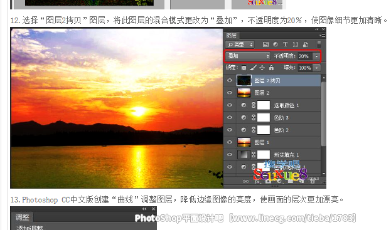
Task: Click the mask link chain of 色阶 3
Action: coord(254,117)
